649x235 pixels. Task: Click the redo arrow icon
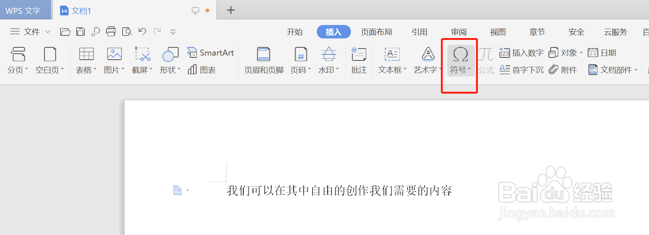[x=157, y=32]
